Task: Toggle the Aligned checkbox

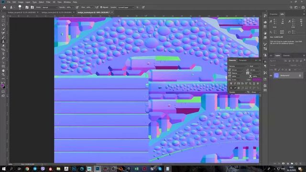Action: (101, 7)
